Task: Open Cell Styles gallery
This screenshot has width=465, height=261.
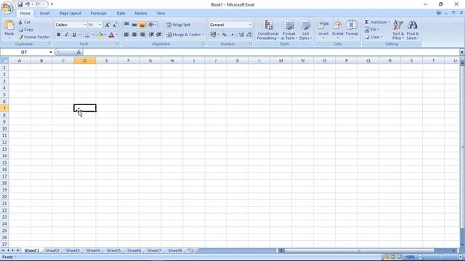Action: (x=305, y=30)
